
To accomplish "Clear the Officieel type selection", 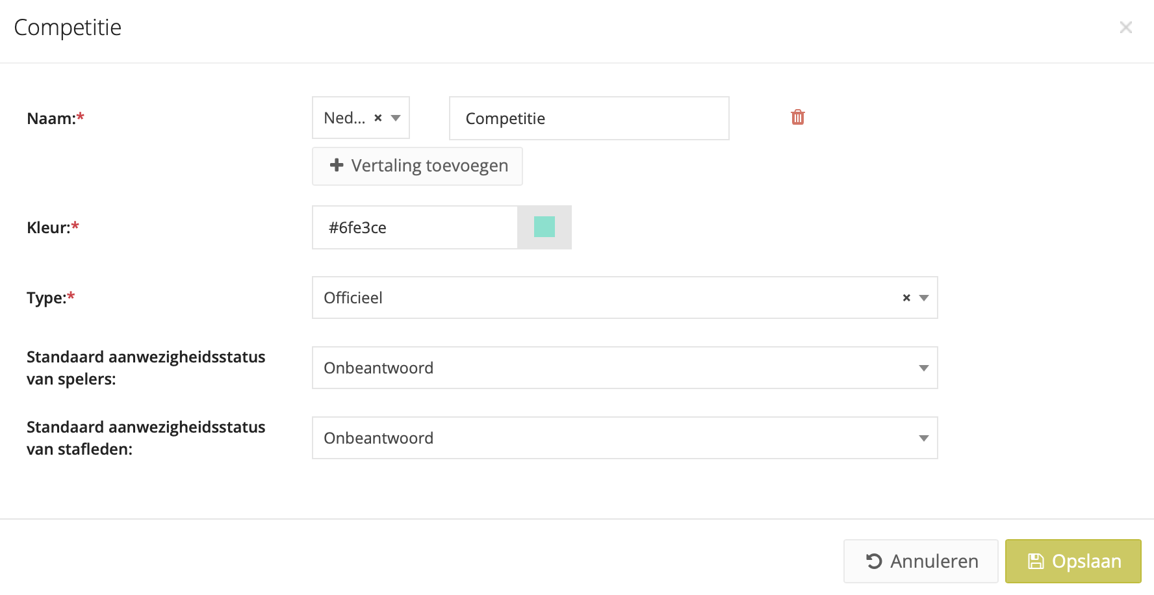I will point(906,298).
